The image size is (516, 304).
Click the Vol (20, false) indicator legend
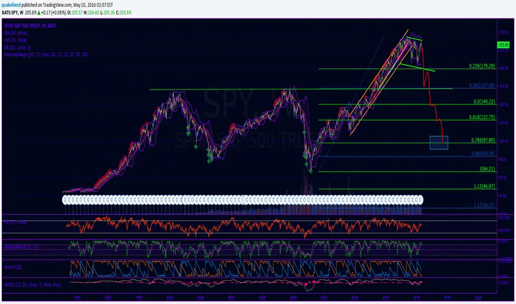[x=16, y=40]
